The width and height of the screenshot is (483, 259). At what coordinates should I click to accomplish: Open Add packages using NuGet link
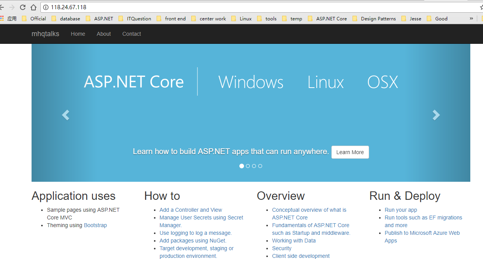(x=193, y=241)
